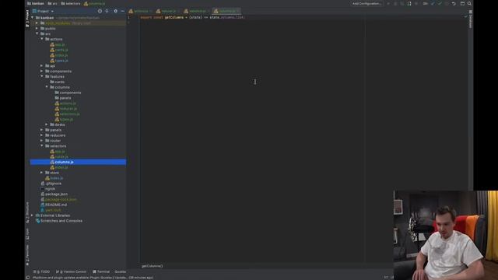This screenshot has height=280, width=498.
Task: Expand the public folder arrow
Action: click(x=37, y=29)
